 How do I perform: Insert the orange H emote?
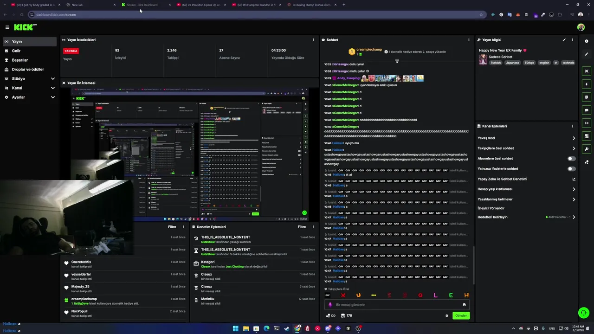[x=466, y=295]
